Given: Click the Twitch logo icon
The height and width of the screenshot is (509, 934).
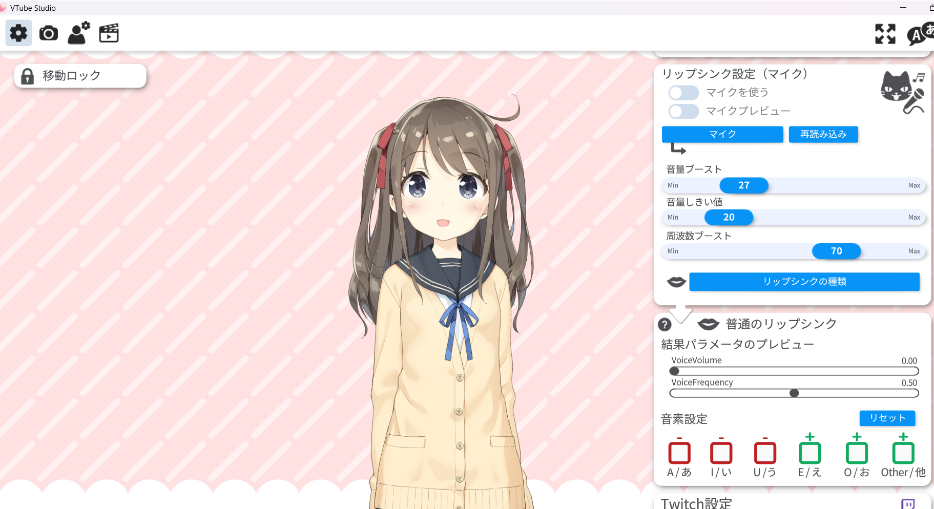Looking at the screenshot, I should tap(907, 503).
